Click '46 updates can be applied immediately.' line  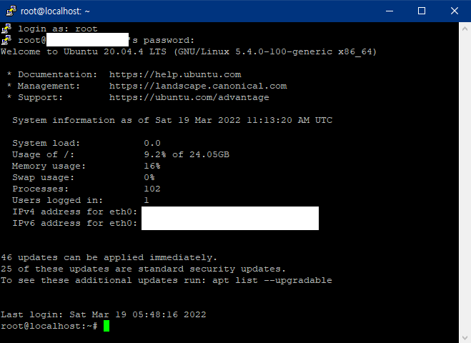click(109, 257)
